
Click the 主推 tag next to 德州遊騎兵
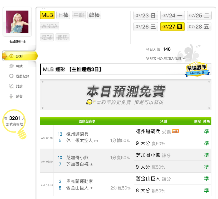coord(176,131)
